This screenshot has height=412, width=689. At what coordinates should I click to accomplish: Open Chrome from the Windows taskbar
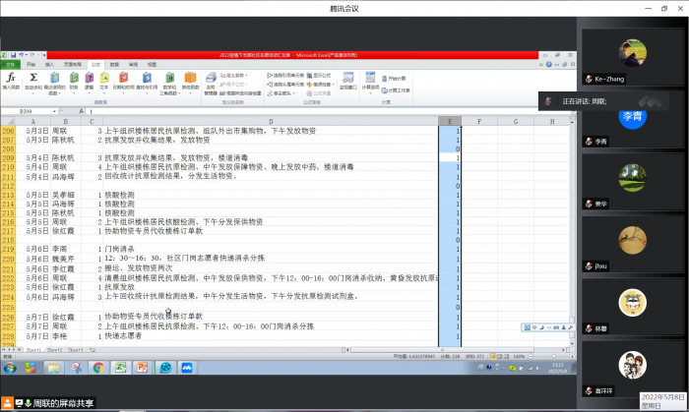coord(98,368)
